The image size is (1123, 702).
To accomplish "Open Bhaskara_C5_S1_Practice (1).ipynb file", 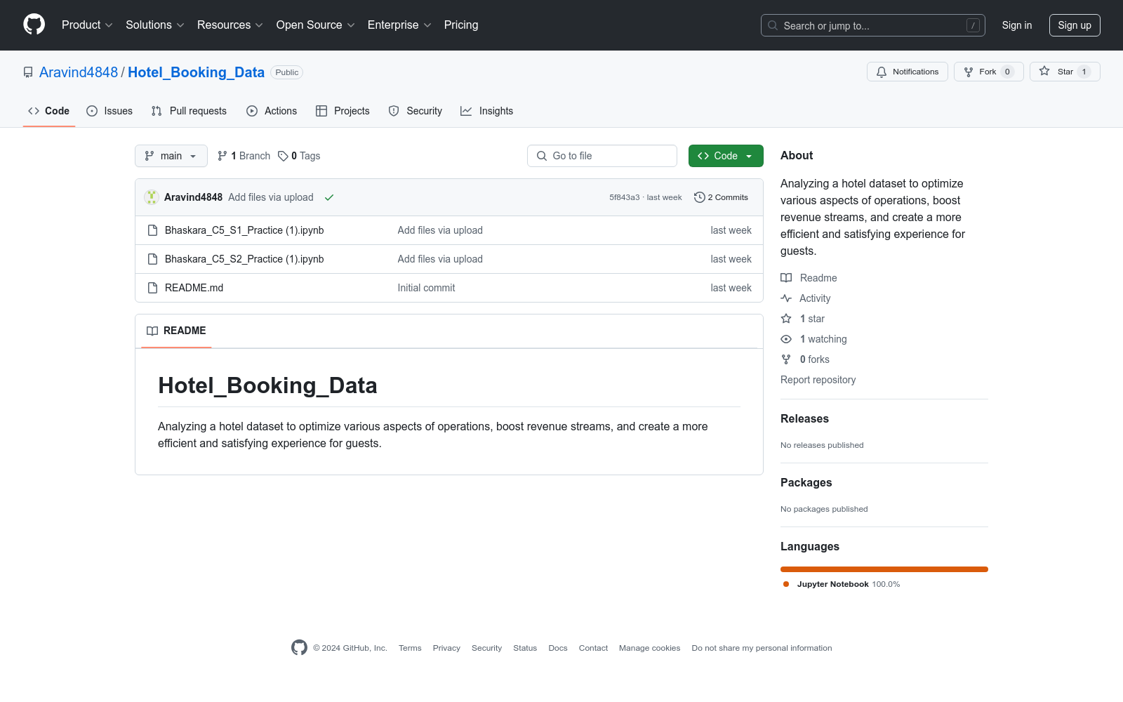I will [244, 230].
